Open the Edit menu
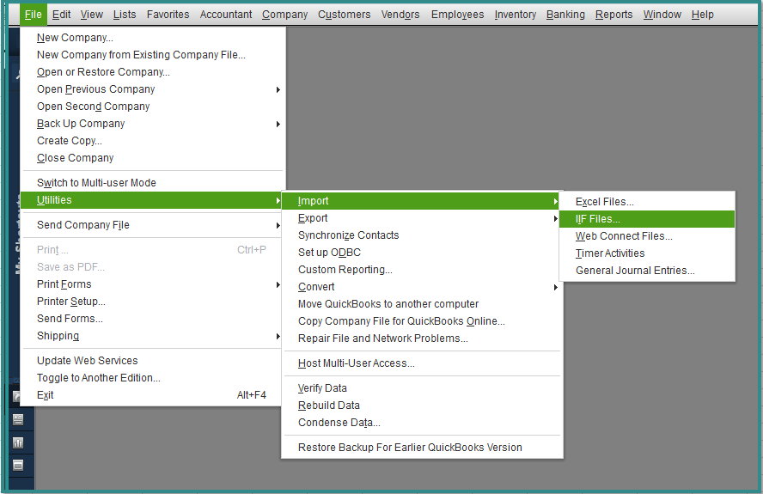 61,15
